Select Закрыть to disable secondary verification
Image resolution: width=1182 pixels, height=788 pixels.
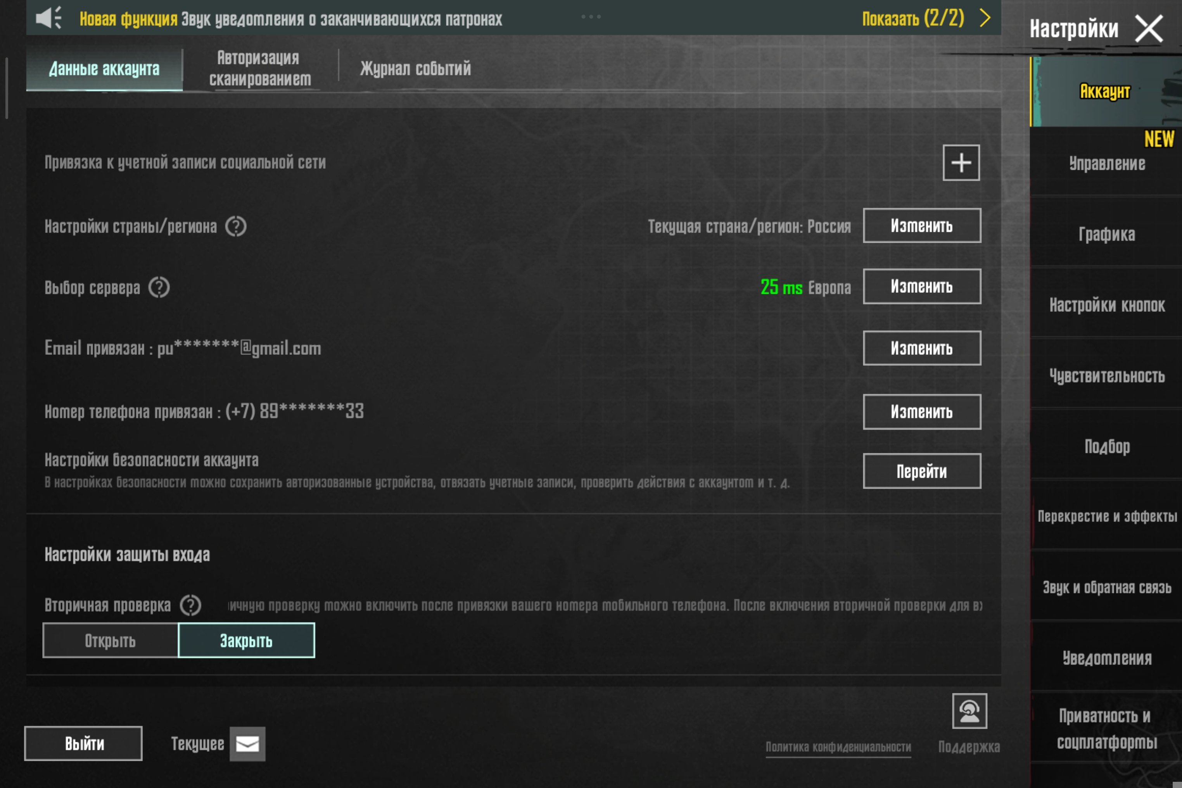[x=246, y=641]
